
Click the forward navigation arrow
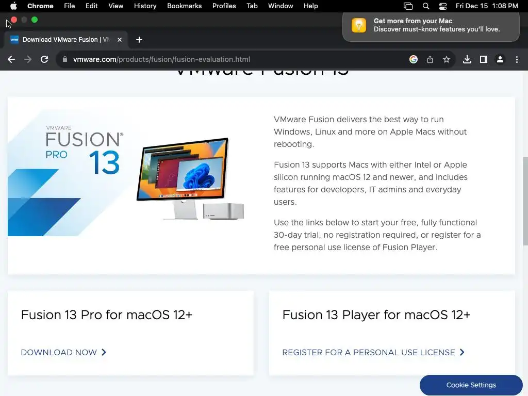click(x=28, y=60)
